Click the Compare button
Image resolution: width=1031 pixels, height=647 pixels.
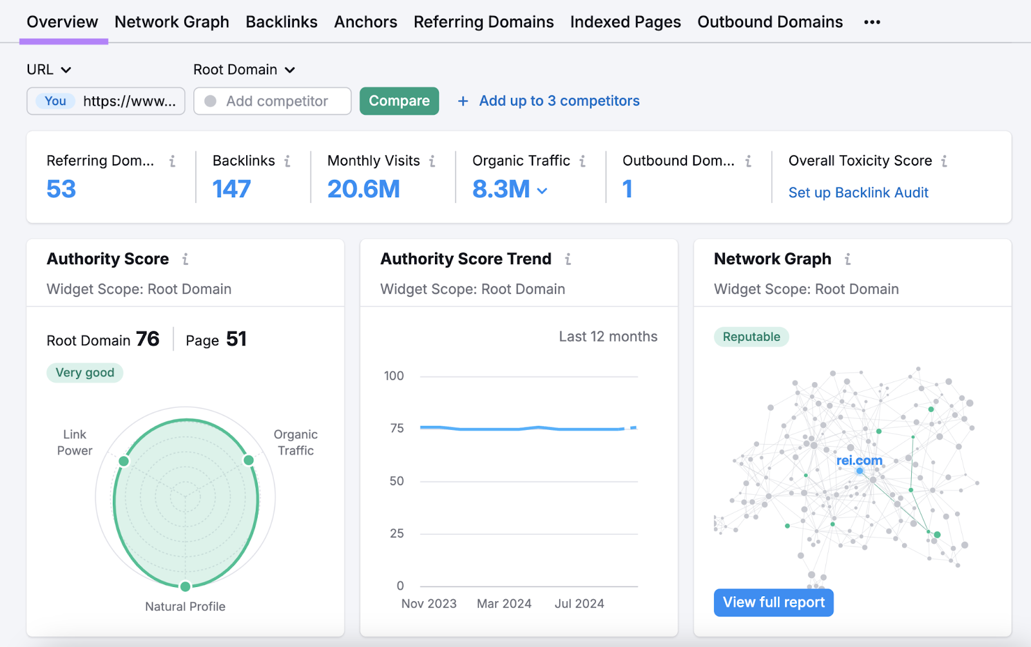[399, 101]
